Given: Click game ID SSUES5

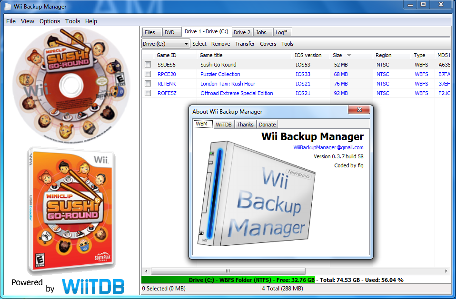Looking at the screenshot, I should click(166, 65).
